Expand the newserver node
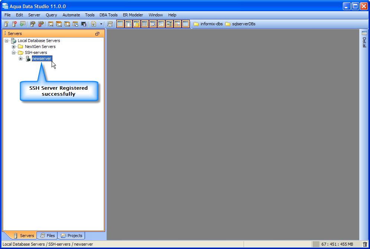370x249 pixels. point(20,58)
